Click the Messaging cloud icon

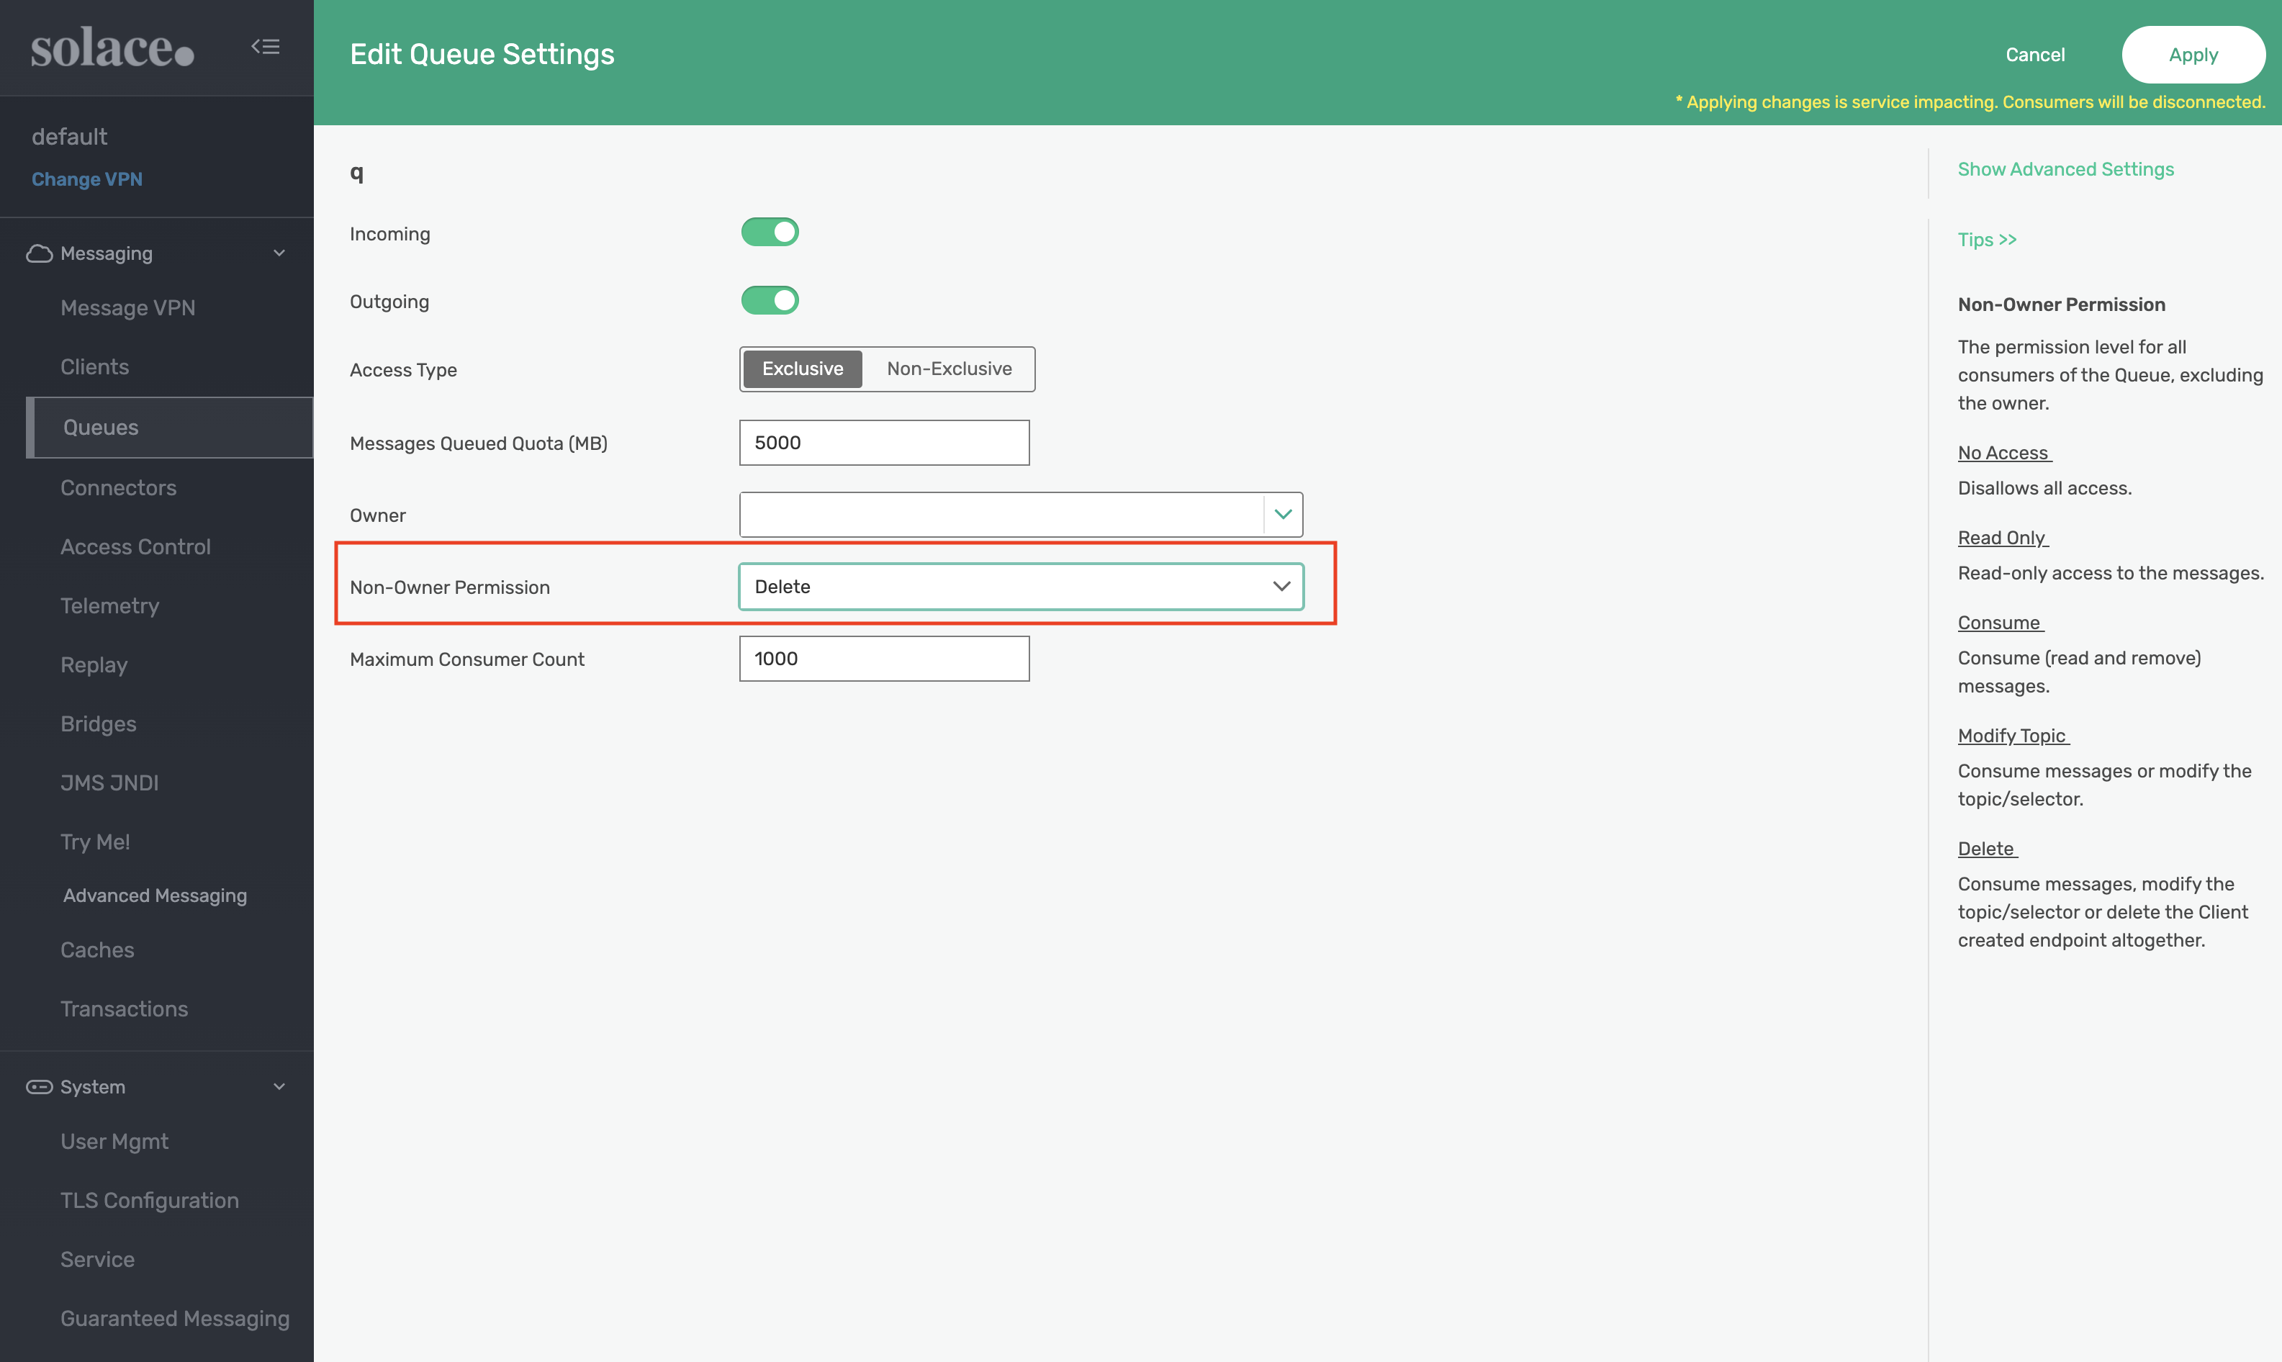click(39, 253)
